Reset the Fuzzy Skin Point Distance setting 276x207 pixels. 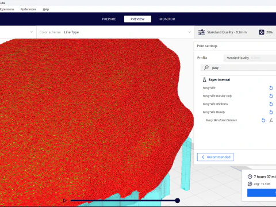click(x=263, y=120)
